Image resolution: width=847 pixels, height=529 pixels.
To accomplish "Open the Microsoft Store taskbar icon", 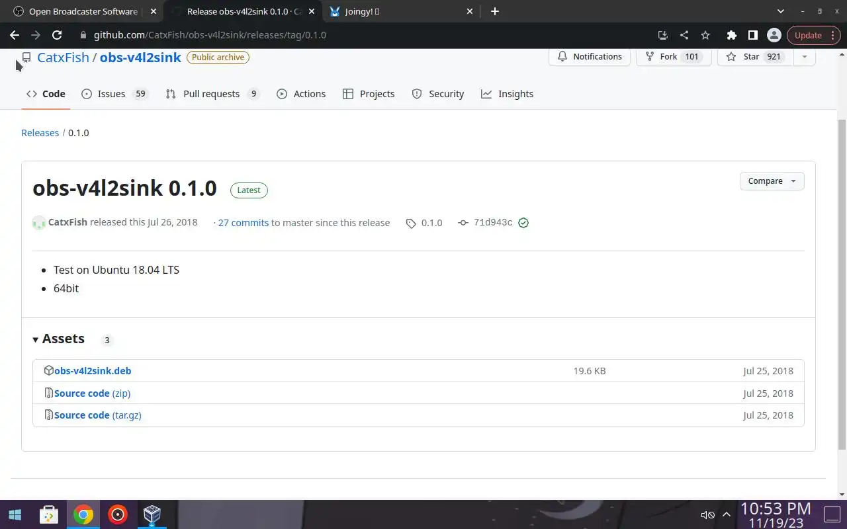I will click(x=48, y=514).
